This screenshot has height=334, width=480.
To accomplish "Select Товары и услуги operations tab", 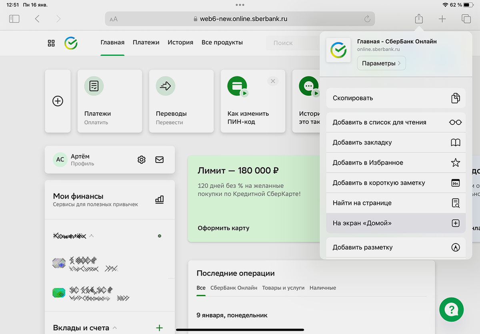I will 283,288.
